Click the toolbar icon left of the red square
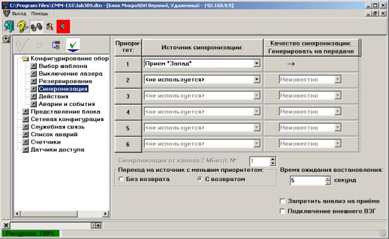 [x=49, y=26]
